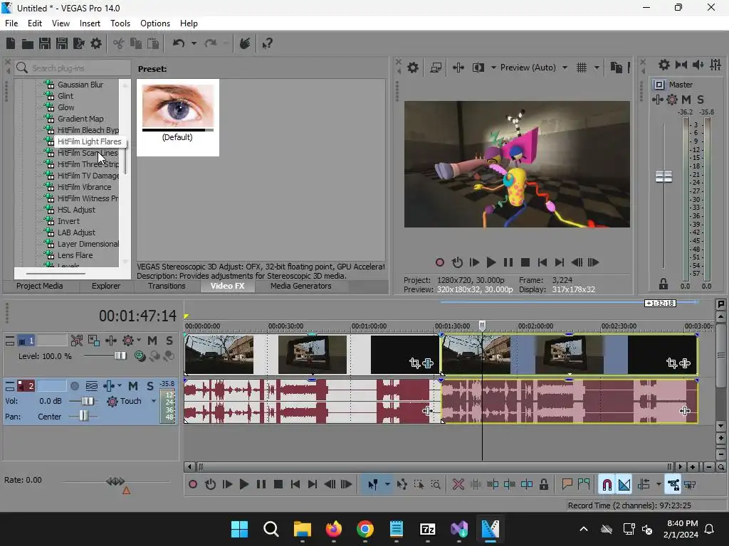Mute video track 1 with M button
The image size is (729, 546).
tap(152, 341)
